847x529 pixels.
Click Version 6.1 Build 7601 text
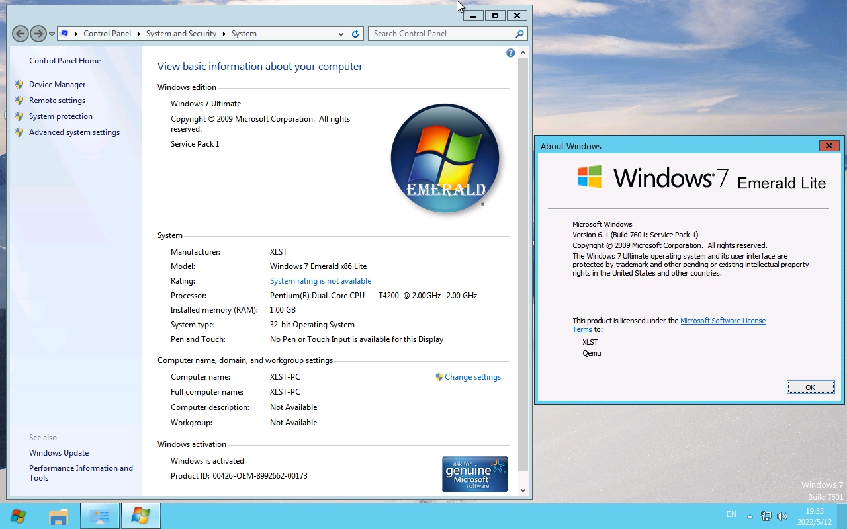tap(635, 235)
